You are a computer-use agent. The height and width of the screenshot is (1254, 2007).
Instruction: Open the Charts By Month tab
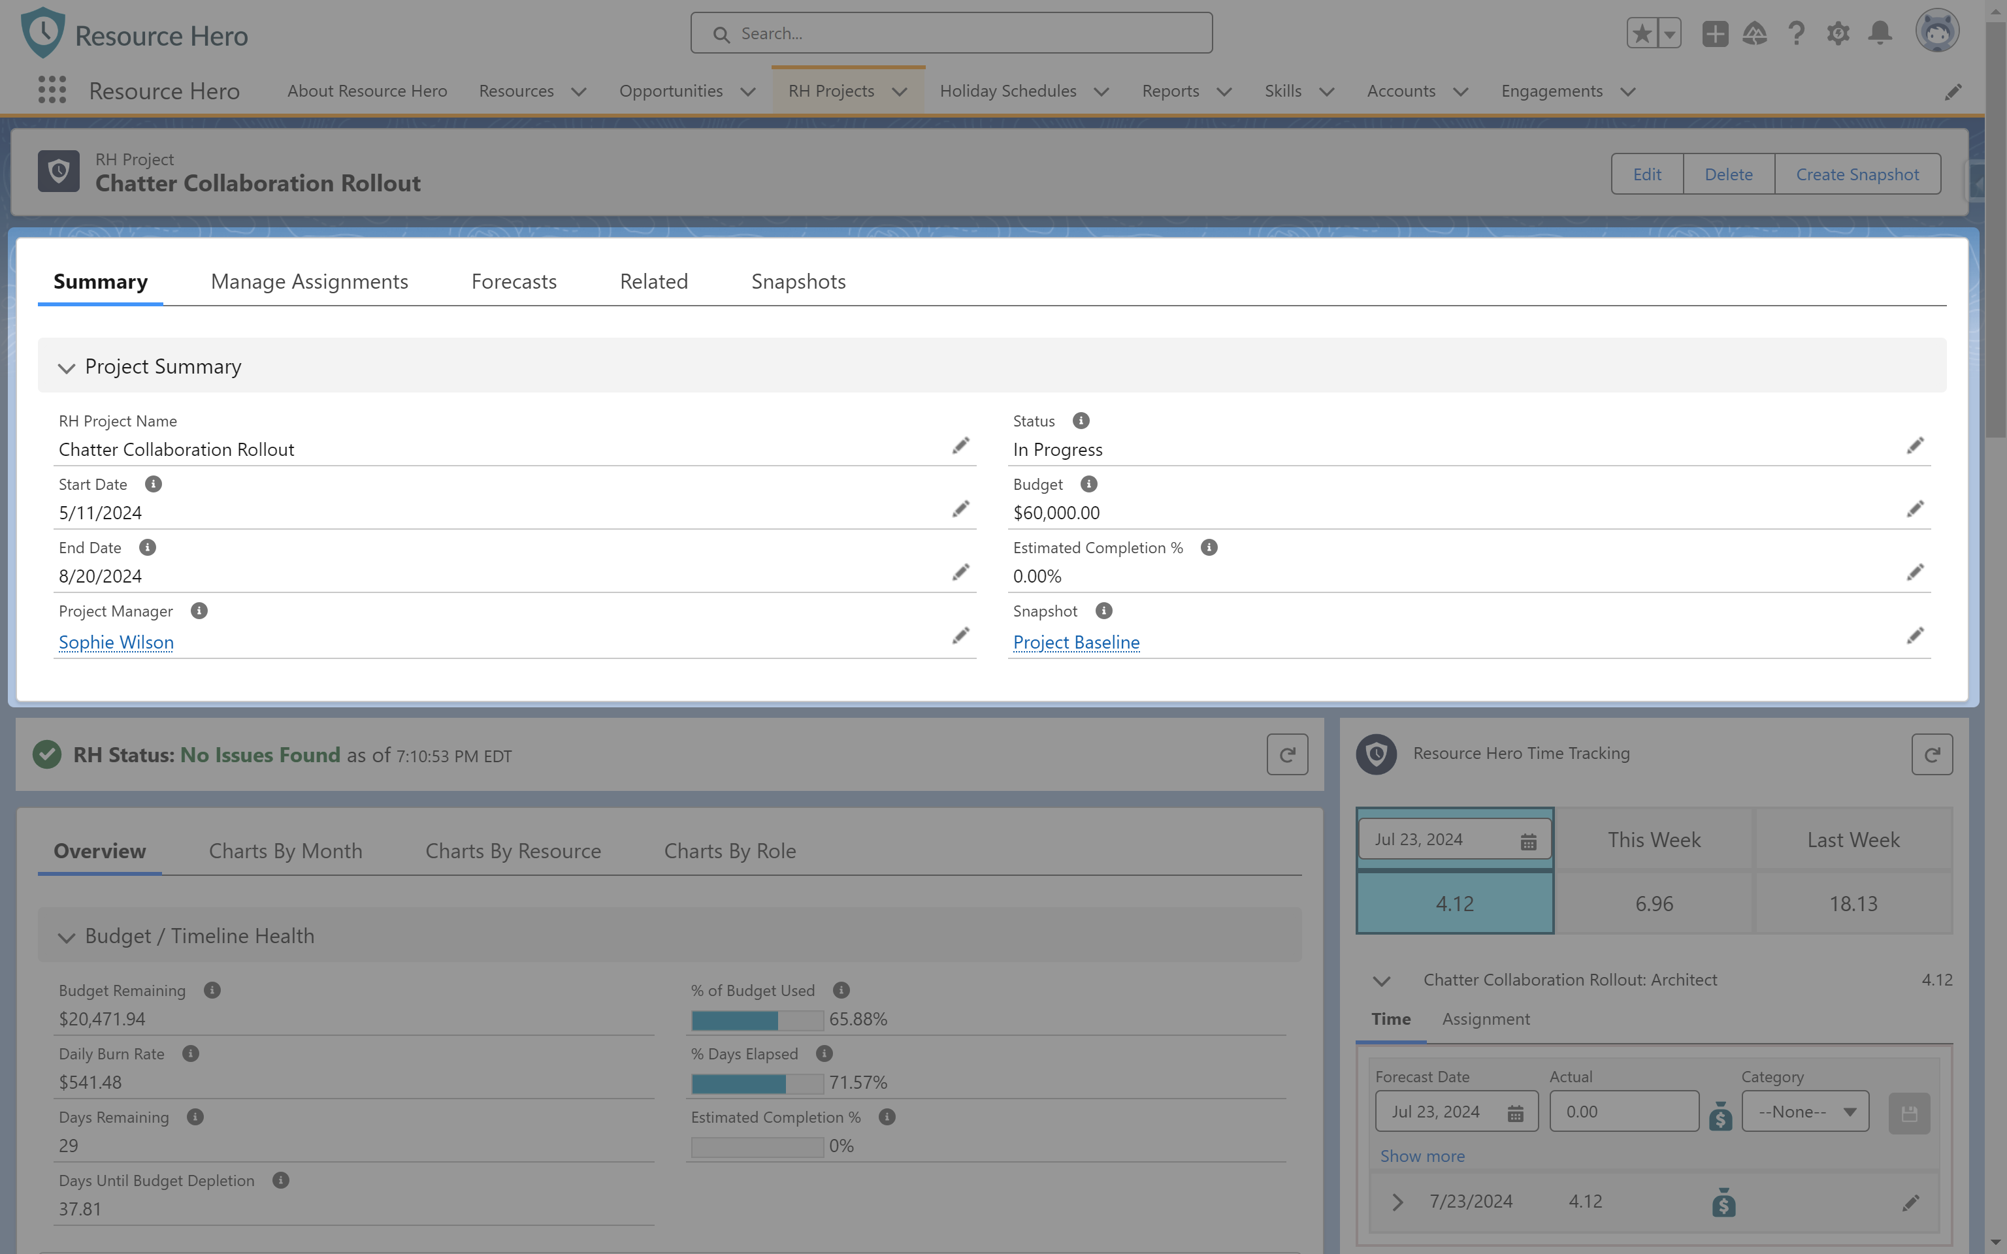pos(286,851)
